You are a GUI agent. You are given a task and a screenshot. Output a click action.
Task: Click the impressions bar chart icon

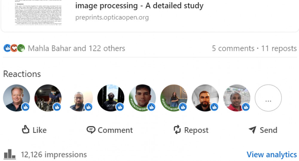coord(10,154)
